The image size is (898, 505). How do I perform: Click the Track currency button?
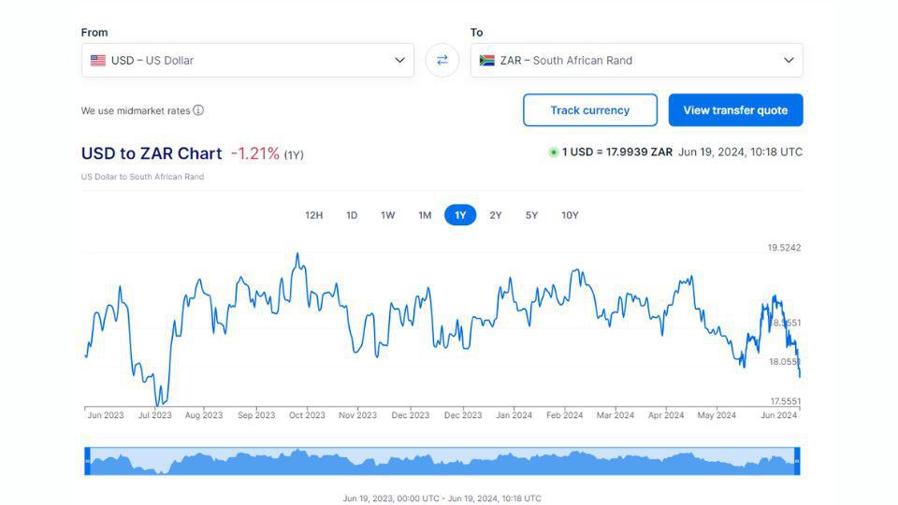coord(589,110)
